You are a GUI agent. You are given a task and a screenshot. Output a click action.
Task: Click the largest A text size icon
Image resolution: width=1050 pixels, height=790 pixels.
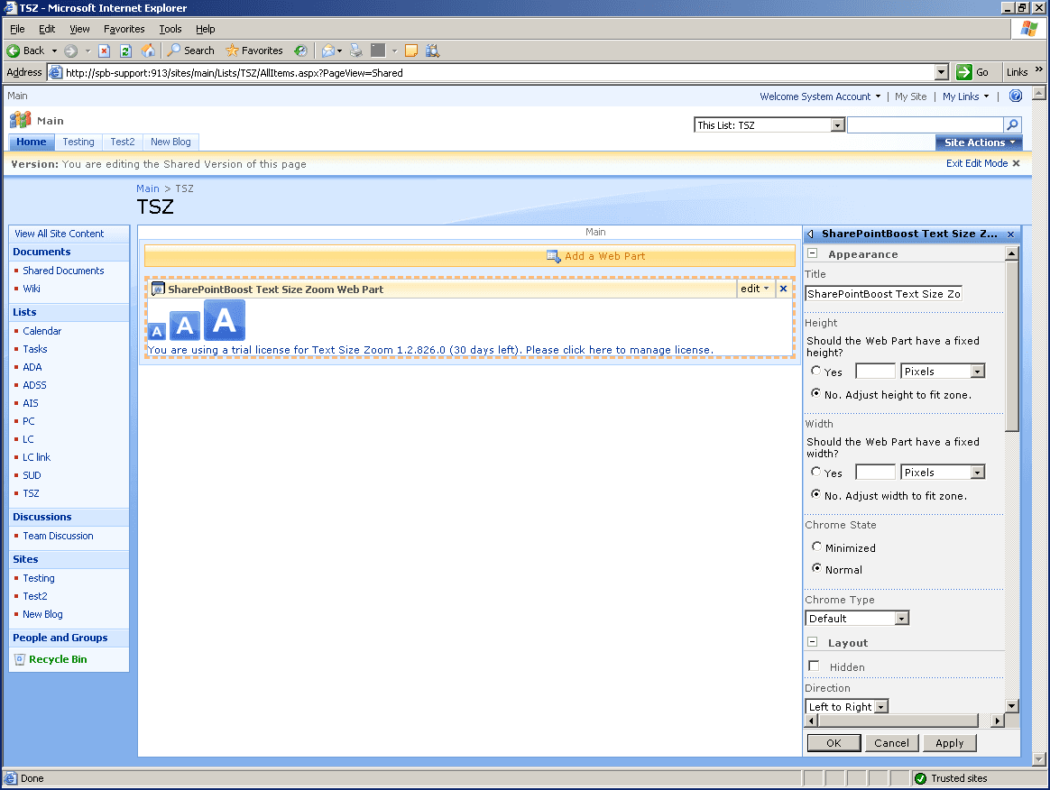click(225, 320)
